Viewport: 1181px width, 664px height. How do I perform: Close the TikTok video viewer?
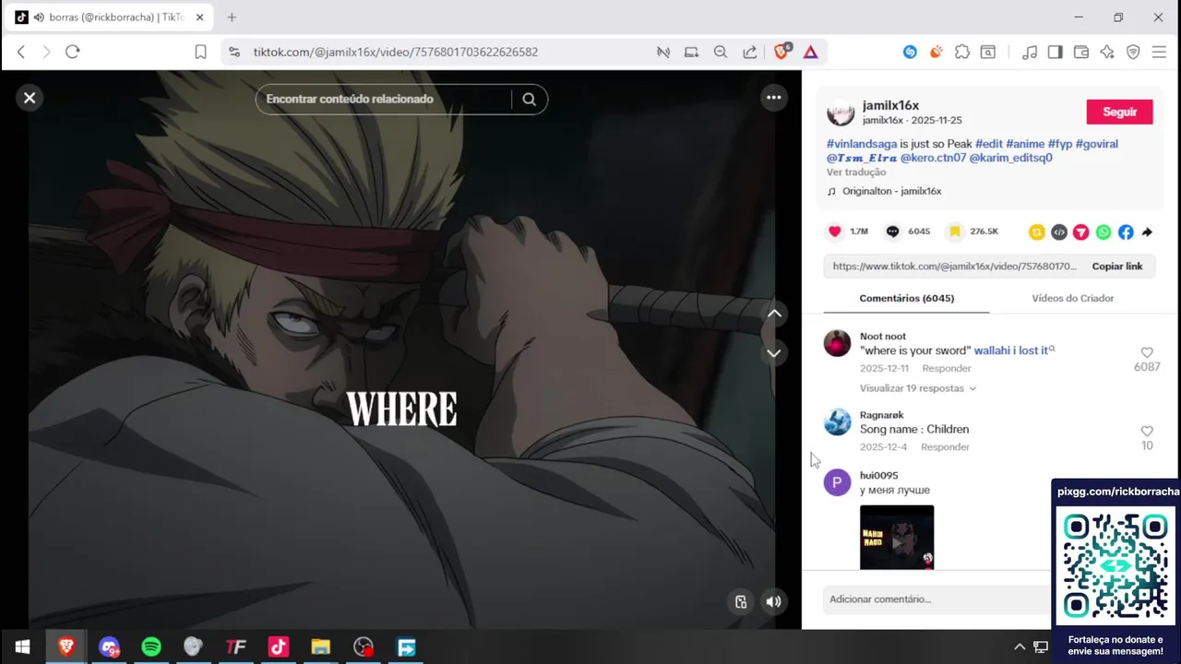30,98
